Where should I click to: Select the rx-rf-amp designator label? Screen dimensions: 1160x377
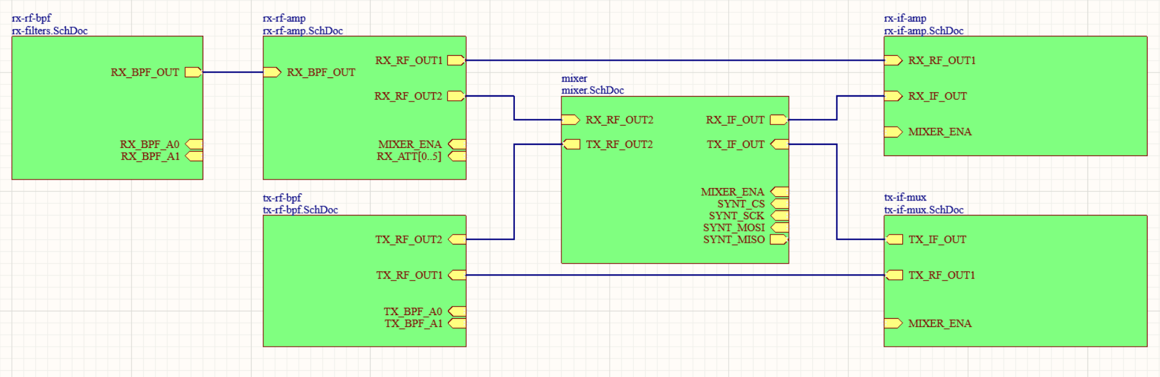(x=284, y=19)
